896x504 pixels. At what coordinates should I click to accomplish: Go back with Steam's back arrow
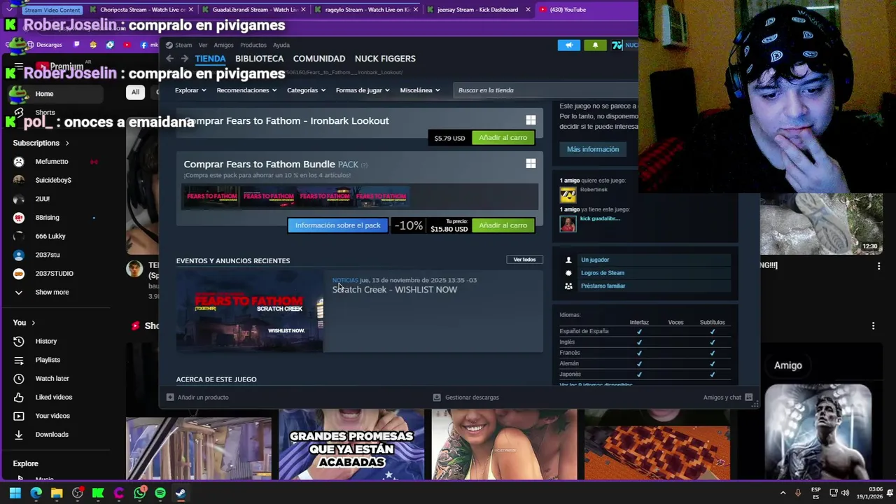point(169,59)
